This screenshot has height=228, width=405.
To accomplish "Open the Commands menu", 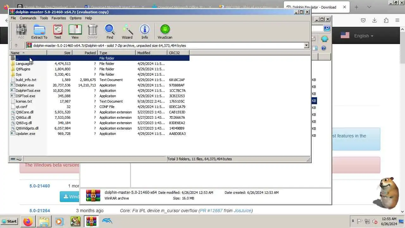I will (28, 18).
